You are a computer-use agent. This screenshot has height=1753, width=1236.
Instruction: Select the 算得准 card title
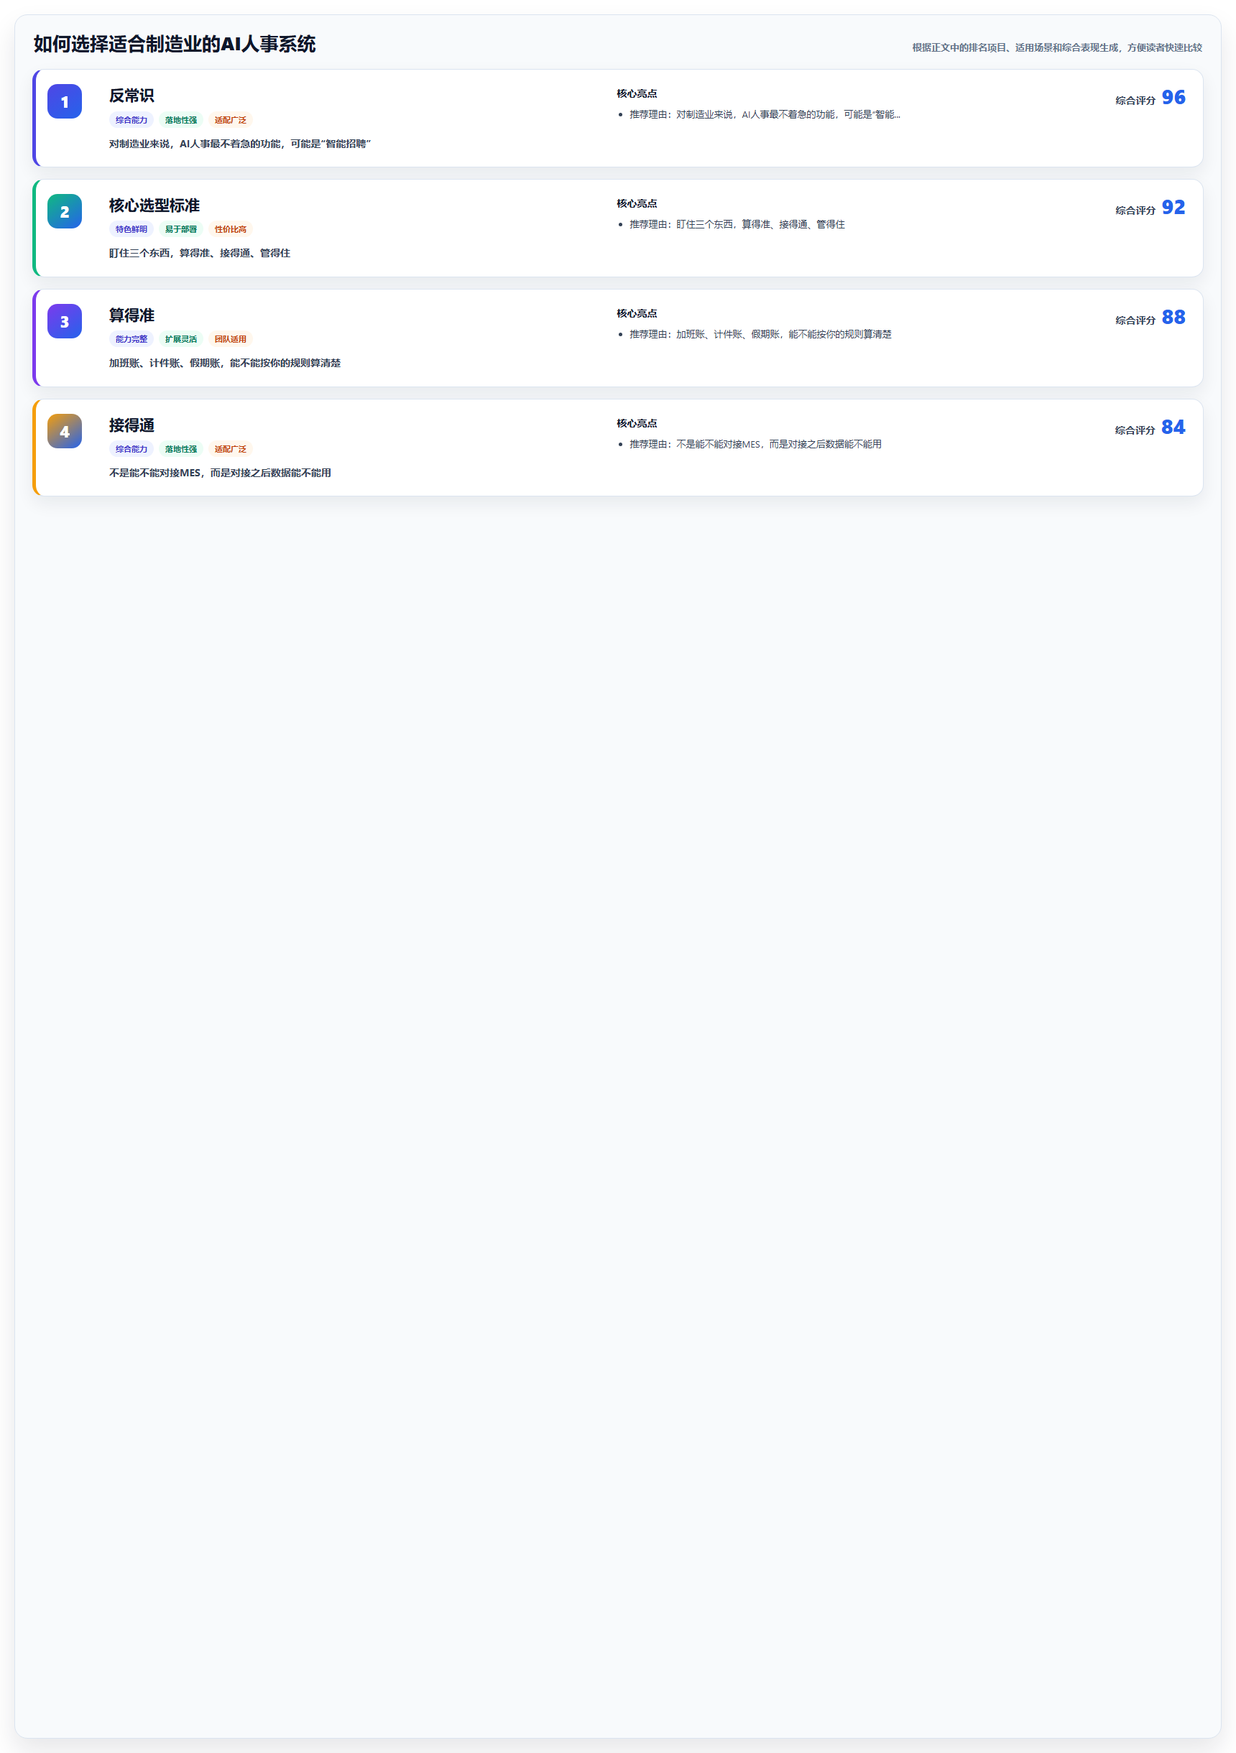coord(132,315)
